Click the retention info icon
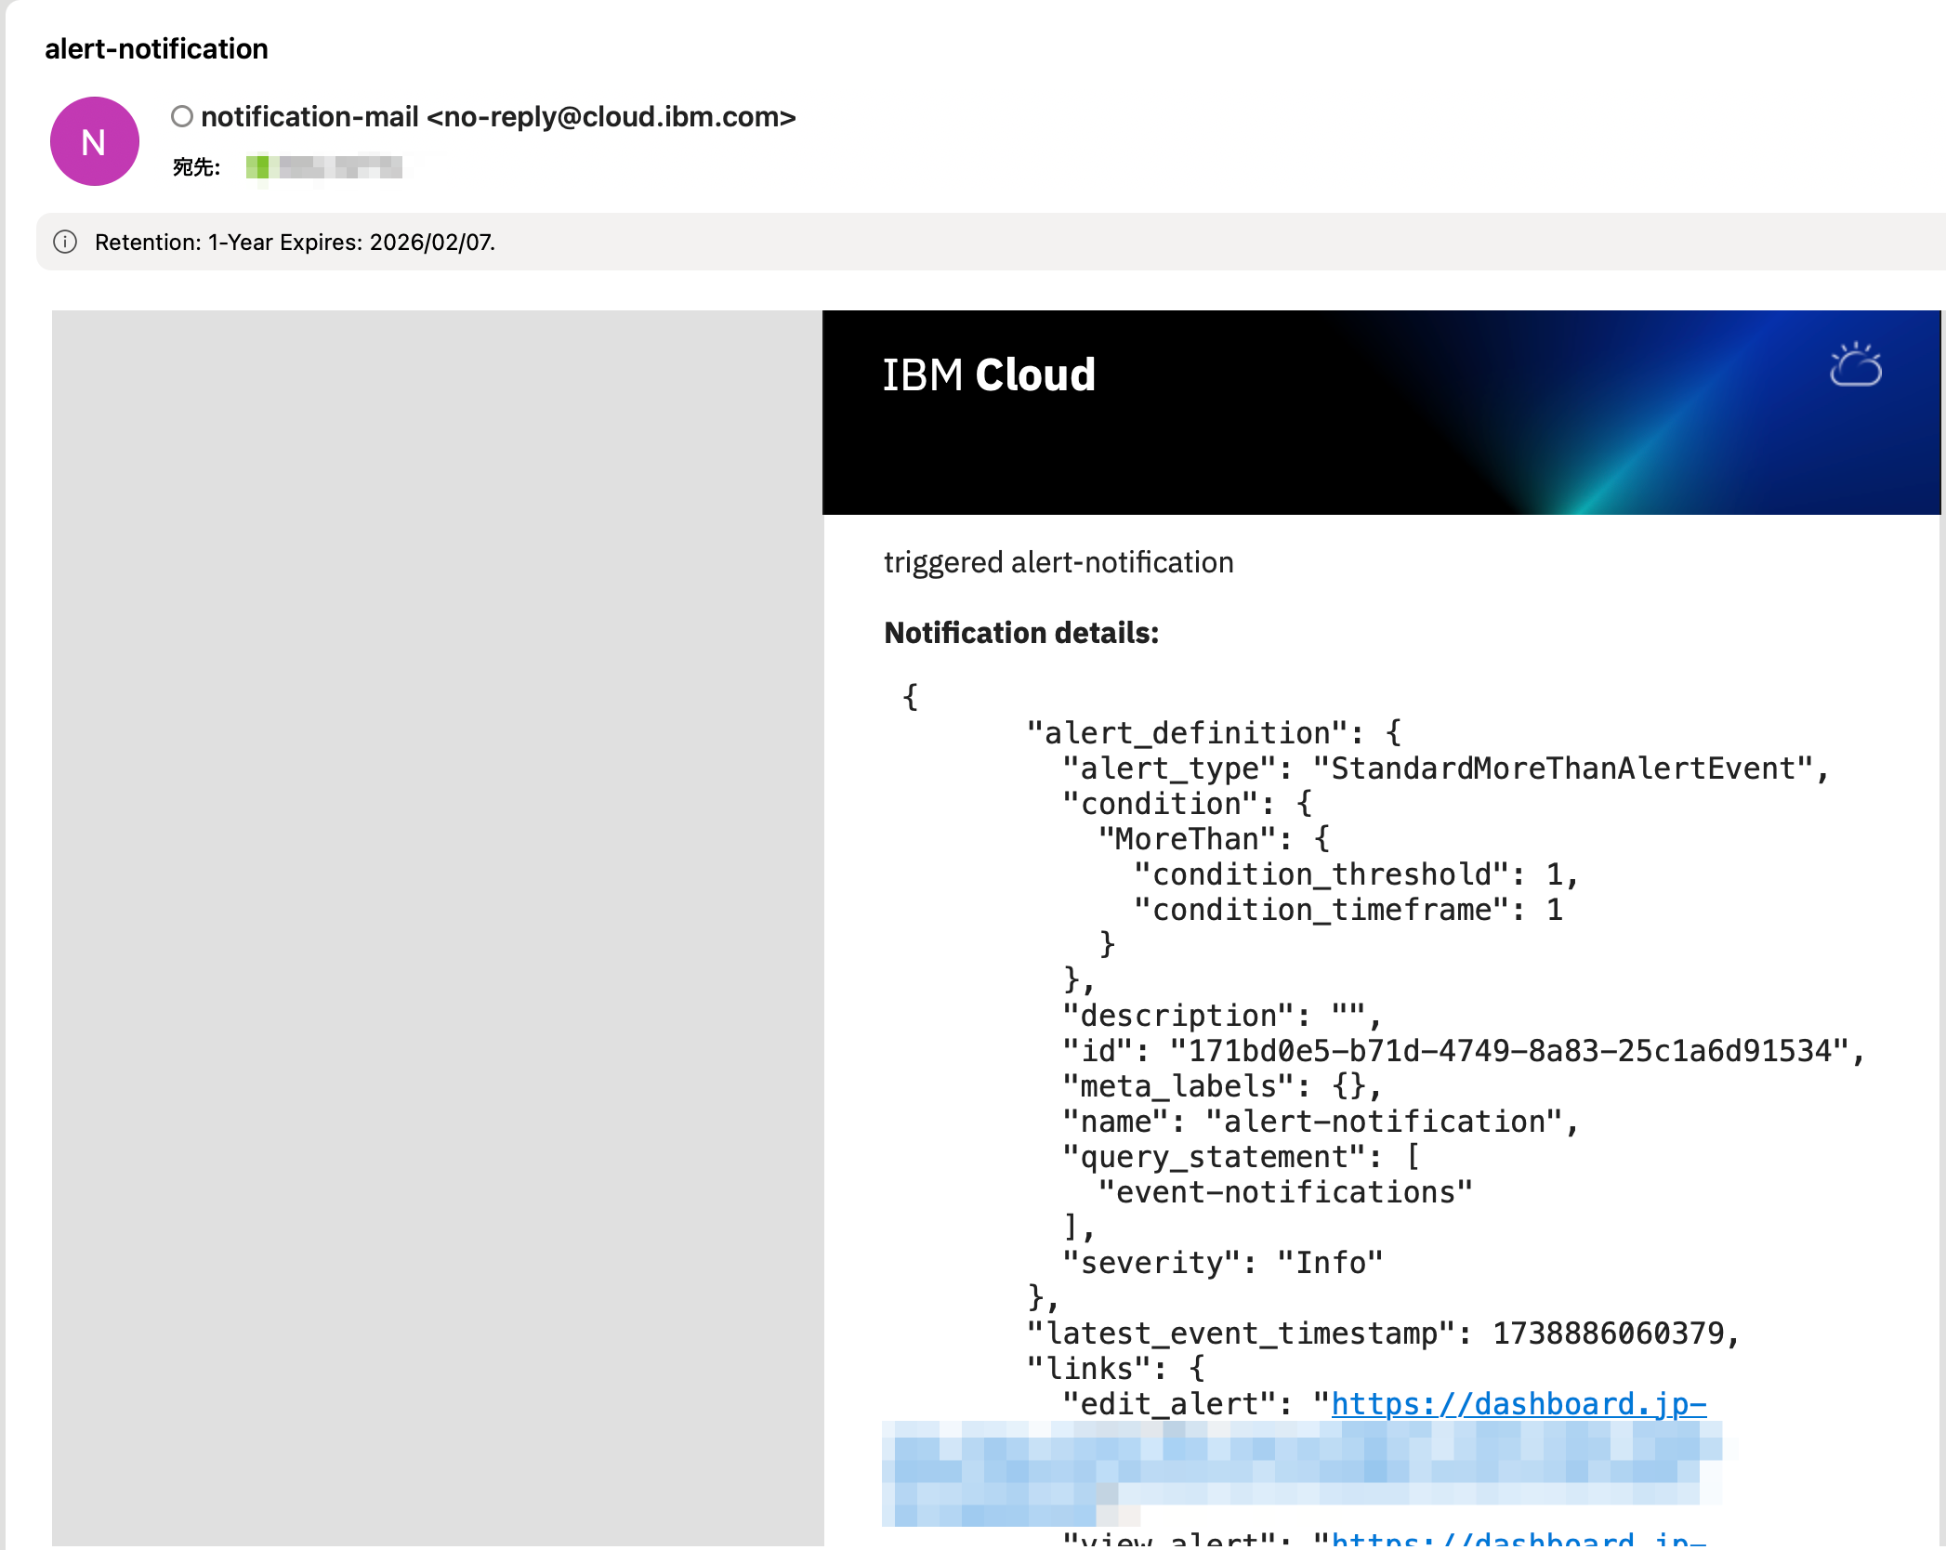Image resolution: width=1946 pixels, height=1550 pixels. coord(65,242)
